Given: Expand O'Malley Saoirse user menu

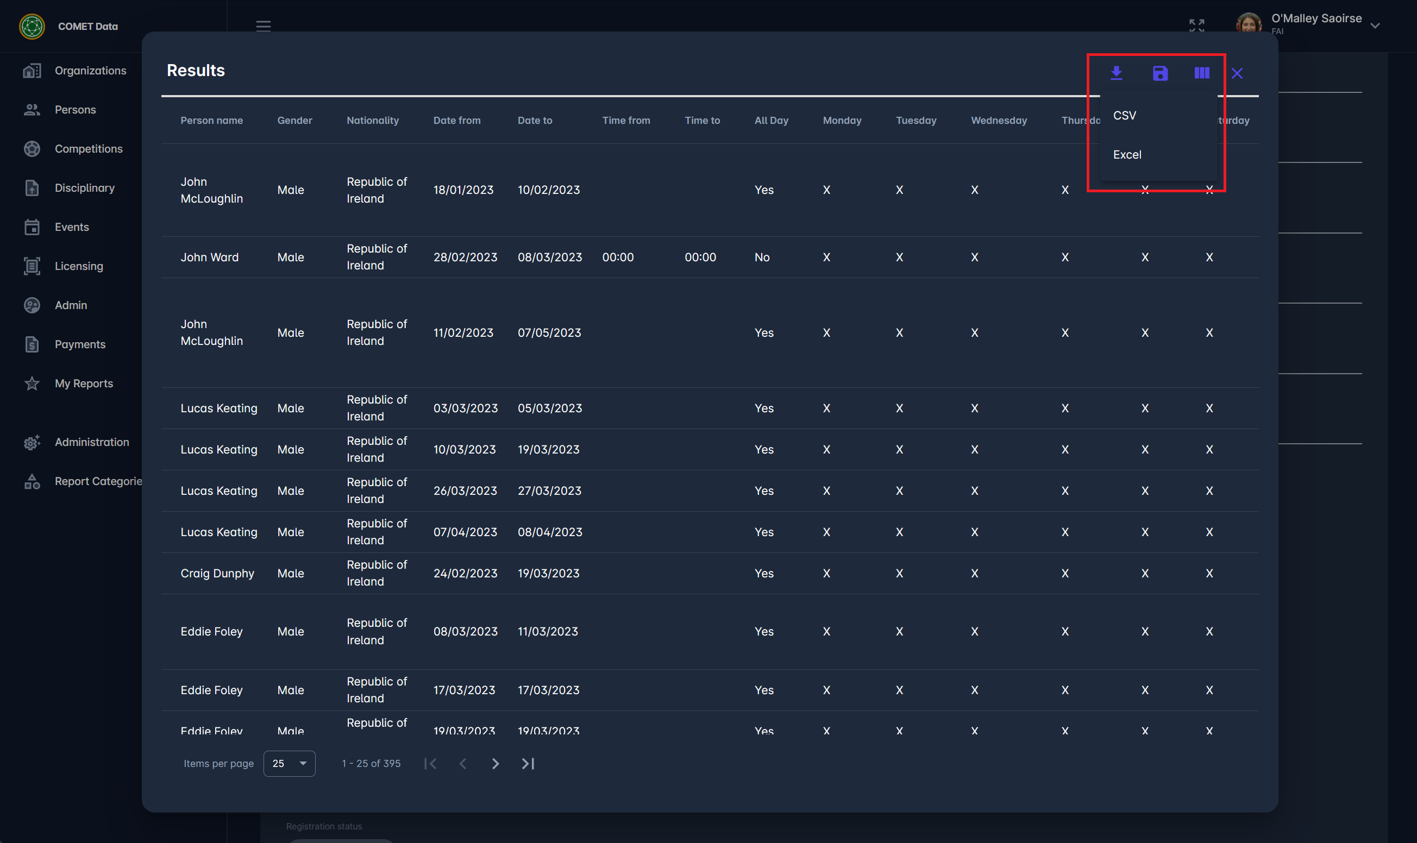Looking at the screenshot, I should [x=1375, y=26].
